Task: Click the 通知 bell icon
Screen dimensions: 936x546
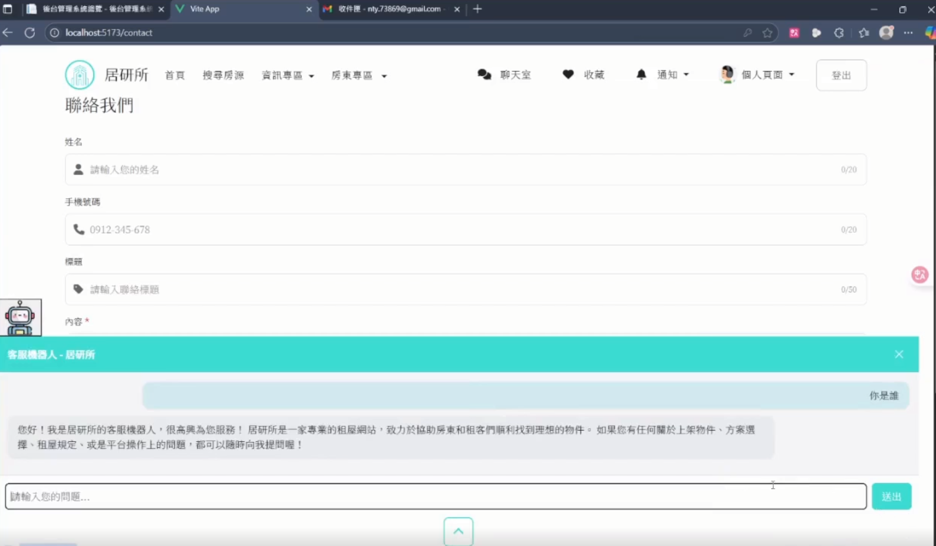Action: click(641, 74)
